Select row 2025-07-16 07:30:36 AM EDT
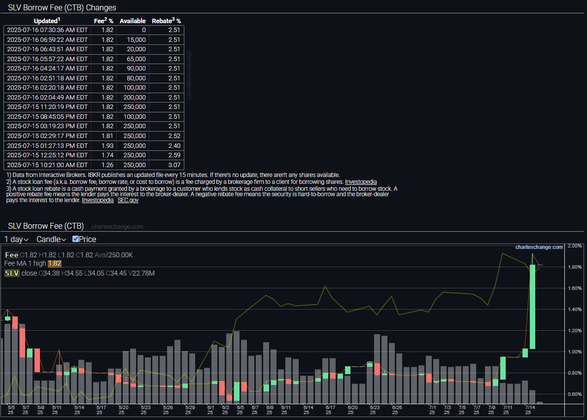Screen dimensions: 587x420 click(94, 30)
